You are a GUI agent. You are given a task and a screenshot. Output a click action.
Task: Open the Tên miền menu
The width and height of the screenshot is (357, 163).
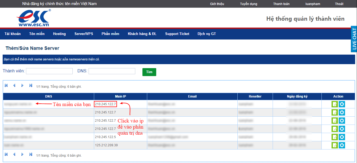point(37,34)
